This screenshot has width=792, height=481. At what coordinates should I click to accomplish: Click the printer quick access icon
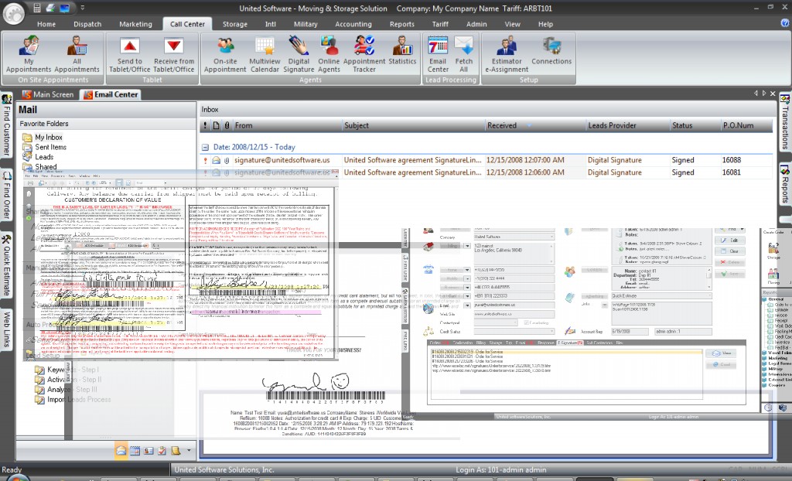tap(50, 8)
